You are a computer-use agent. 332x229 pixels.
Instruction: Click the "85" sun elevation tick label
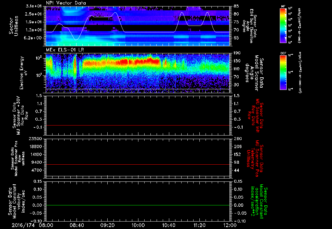coord(236,6)
